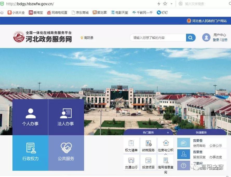Click the site content search field
The image size is (231, 177).
pyautogui.click(x=157, y=38)
